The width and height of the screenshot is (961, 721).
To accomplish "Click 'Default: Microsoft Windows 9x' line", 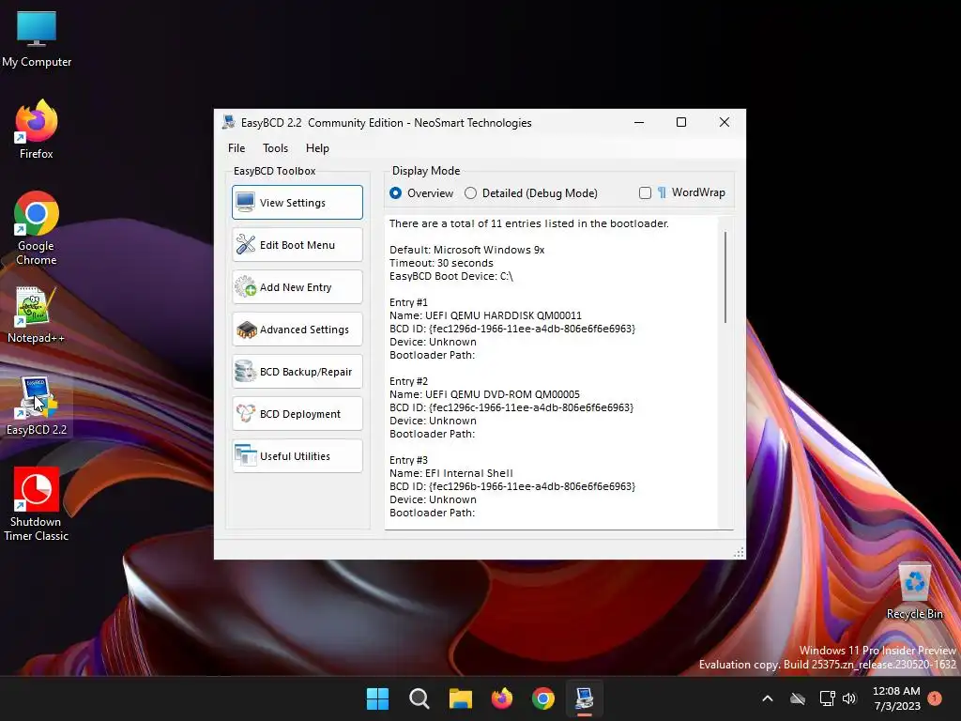I will coord(467,250).
